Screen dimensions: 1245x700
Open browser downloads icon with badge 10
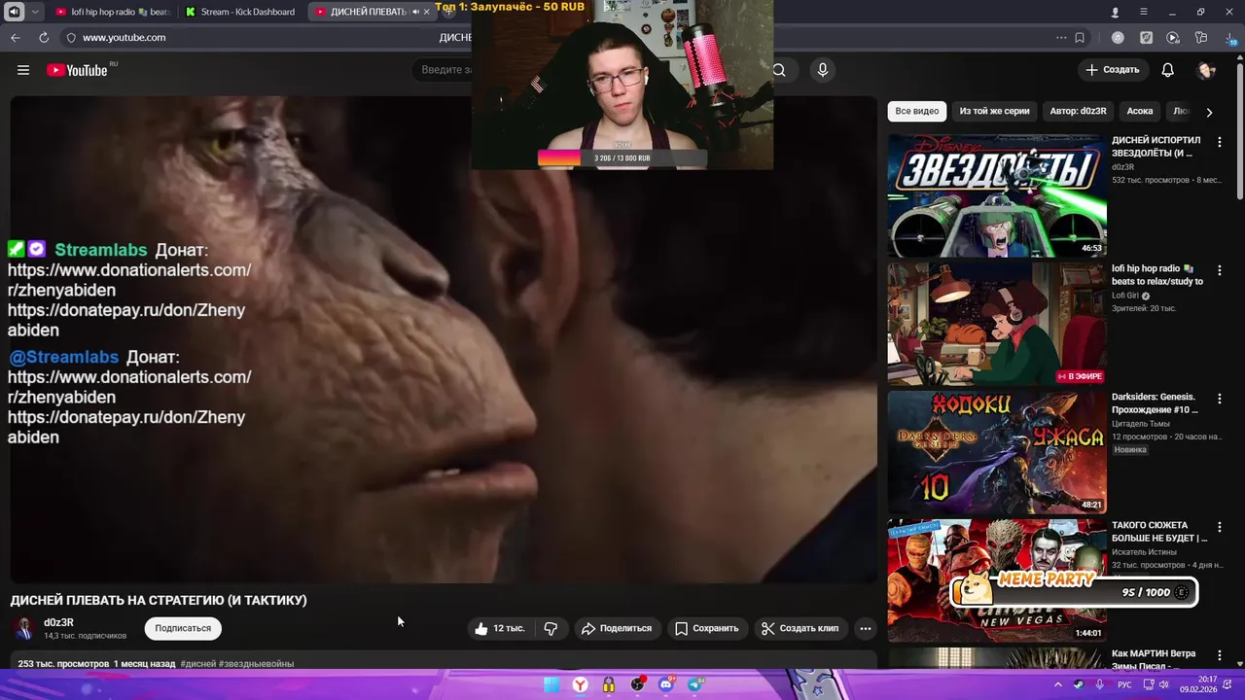1230,38
